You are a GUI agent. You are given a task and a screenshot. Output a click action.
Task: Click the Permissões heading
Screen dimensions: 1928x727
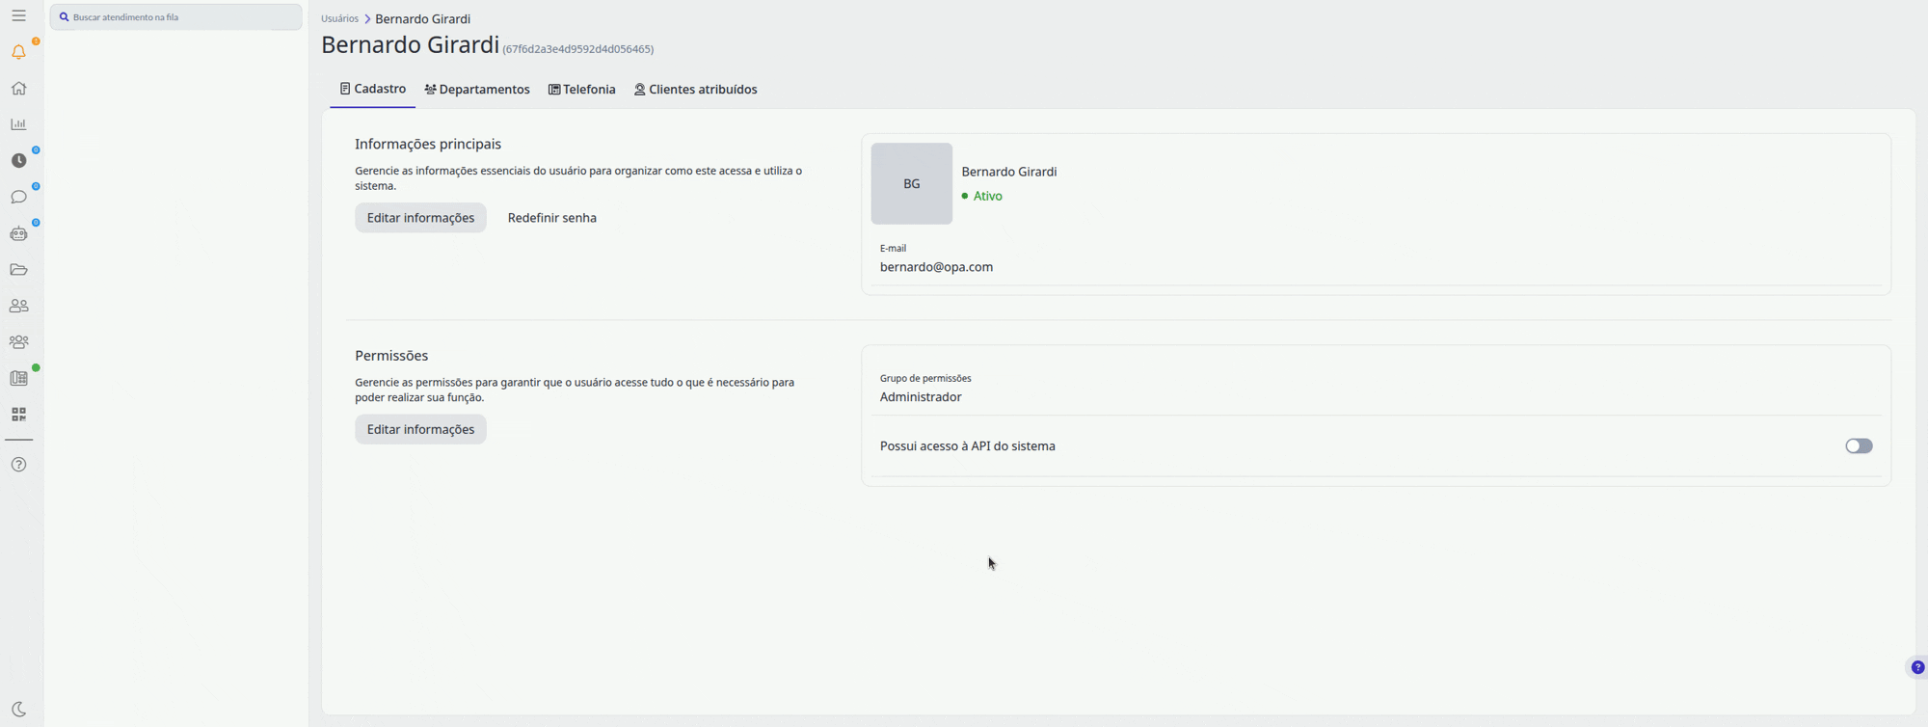pyautogui.click(x=391, y=356)
